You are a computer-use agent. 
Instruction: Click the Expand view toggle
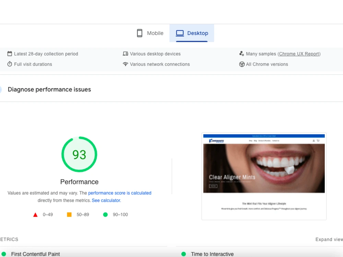click(x=329, y=240)
